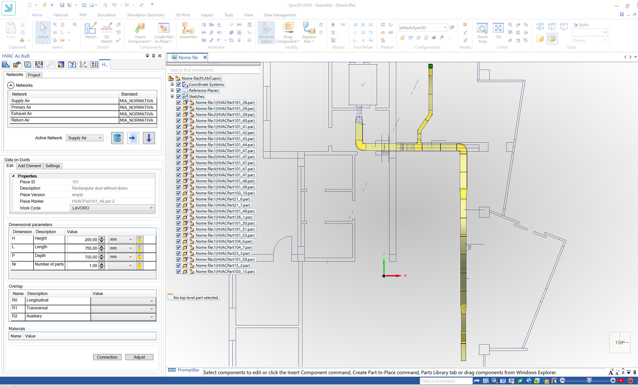Image resolution: width=638 pixels, height=387 pixels.
Task: Toggle Reference Planes checkbox
Action: pos(178,90)
